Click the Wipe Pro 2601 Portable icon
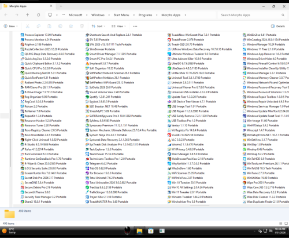Screen dimensions: 289x238 [x=244, y=182]
